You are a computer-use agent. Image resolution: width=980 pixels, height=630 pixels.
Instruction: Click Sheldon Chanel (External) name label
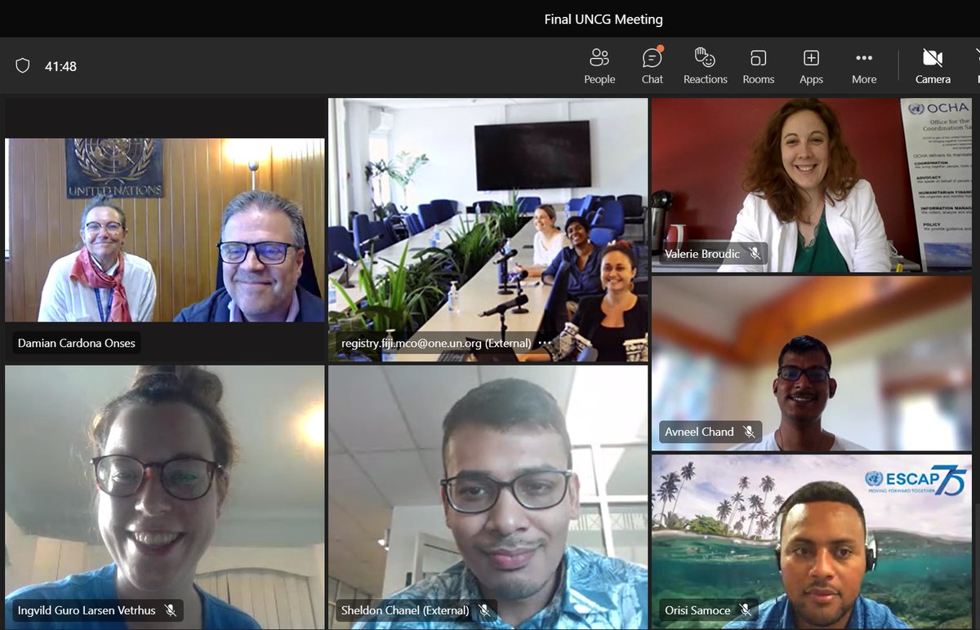tap(405, 610)
